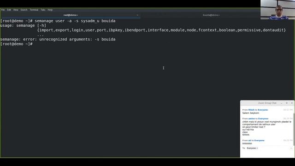Open the Search menu

click(x=24, y=10)
